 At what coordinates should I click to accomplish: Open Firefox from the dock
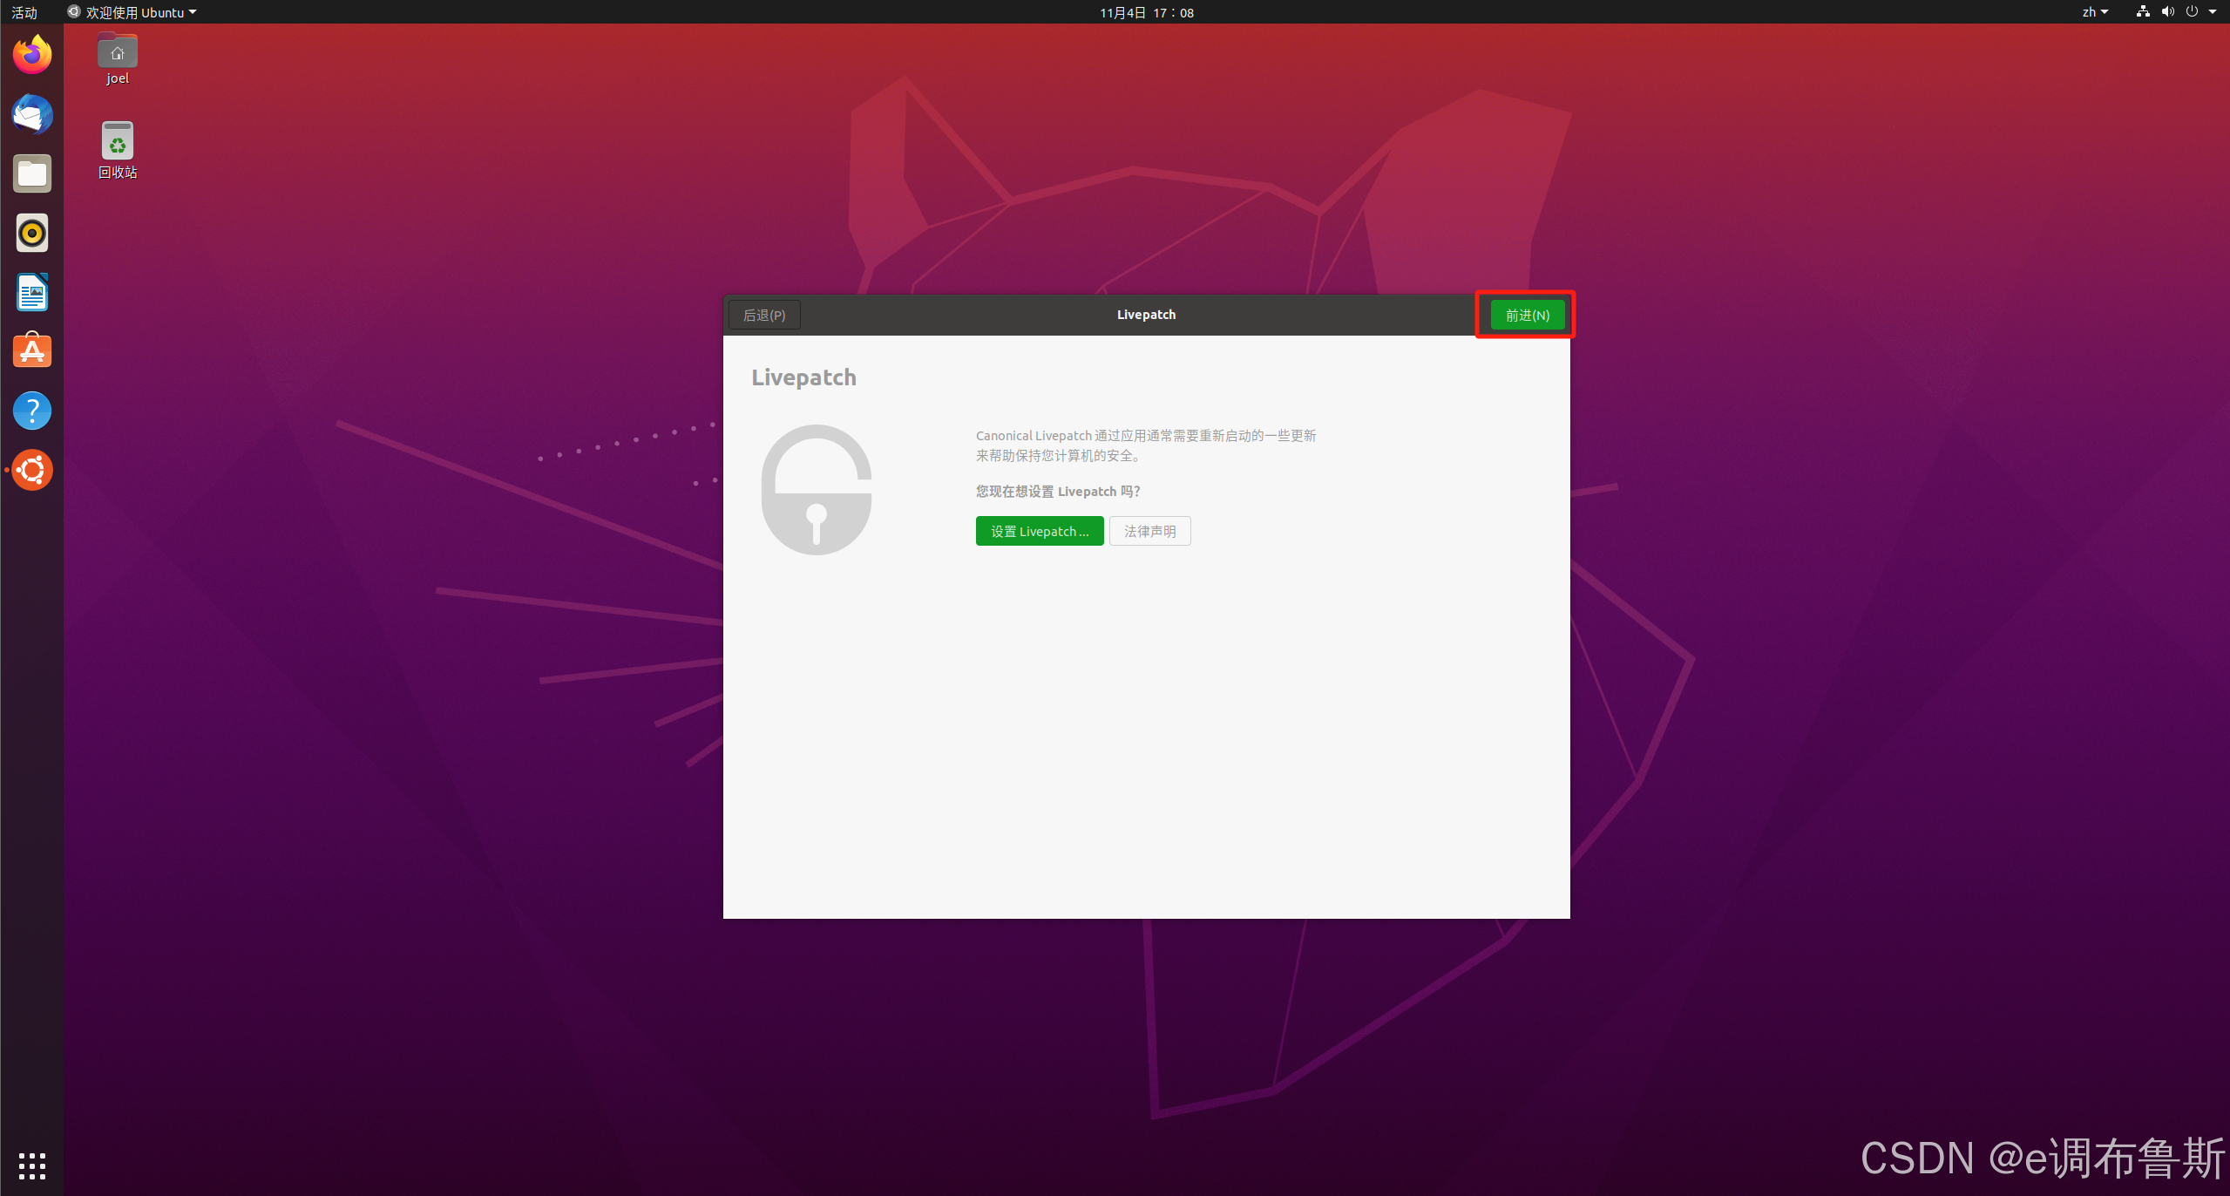click(x=32, y=55)
